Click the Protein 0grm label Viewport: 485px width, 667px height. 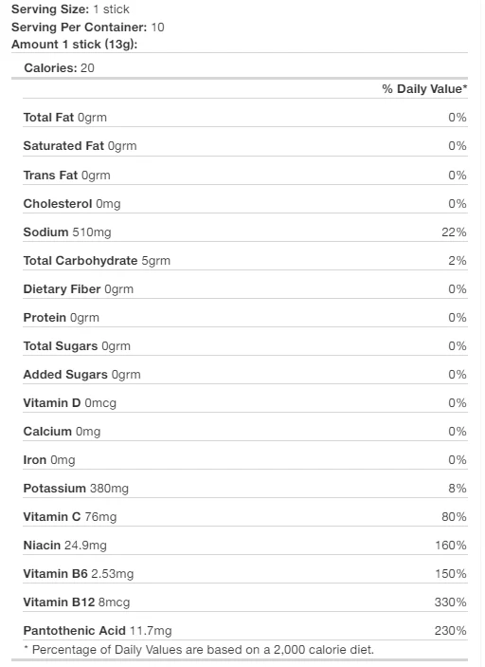coord(62,318)
